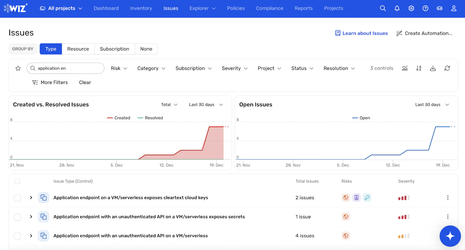Image resolution: width=465 pixels, height=250 pixels.
Task: Change Open Issues Last 30 days range
Action: tap(432, 104)
